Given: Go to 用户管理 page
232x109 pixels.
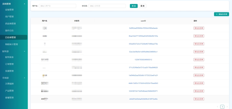Looking at the screenshot, I should pyautogui.click(x=10, y=17).
